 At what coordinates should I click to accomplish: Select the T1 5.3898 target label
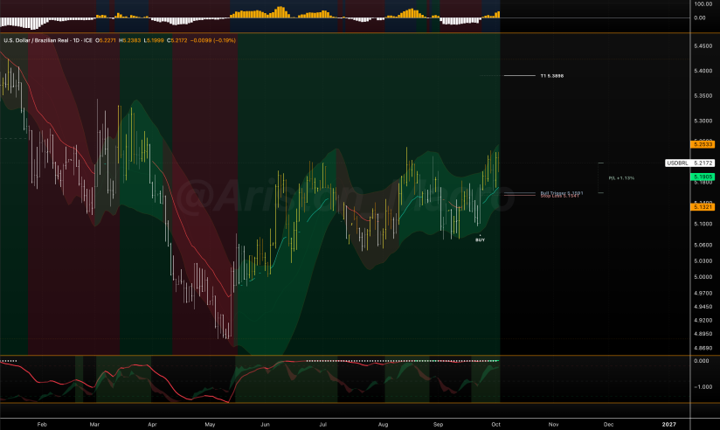[x=552, y=76]
